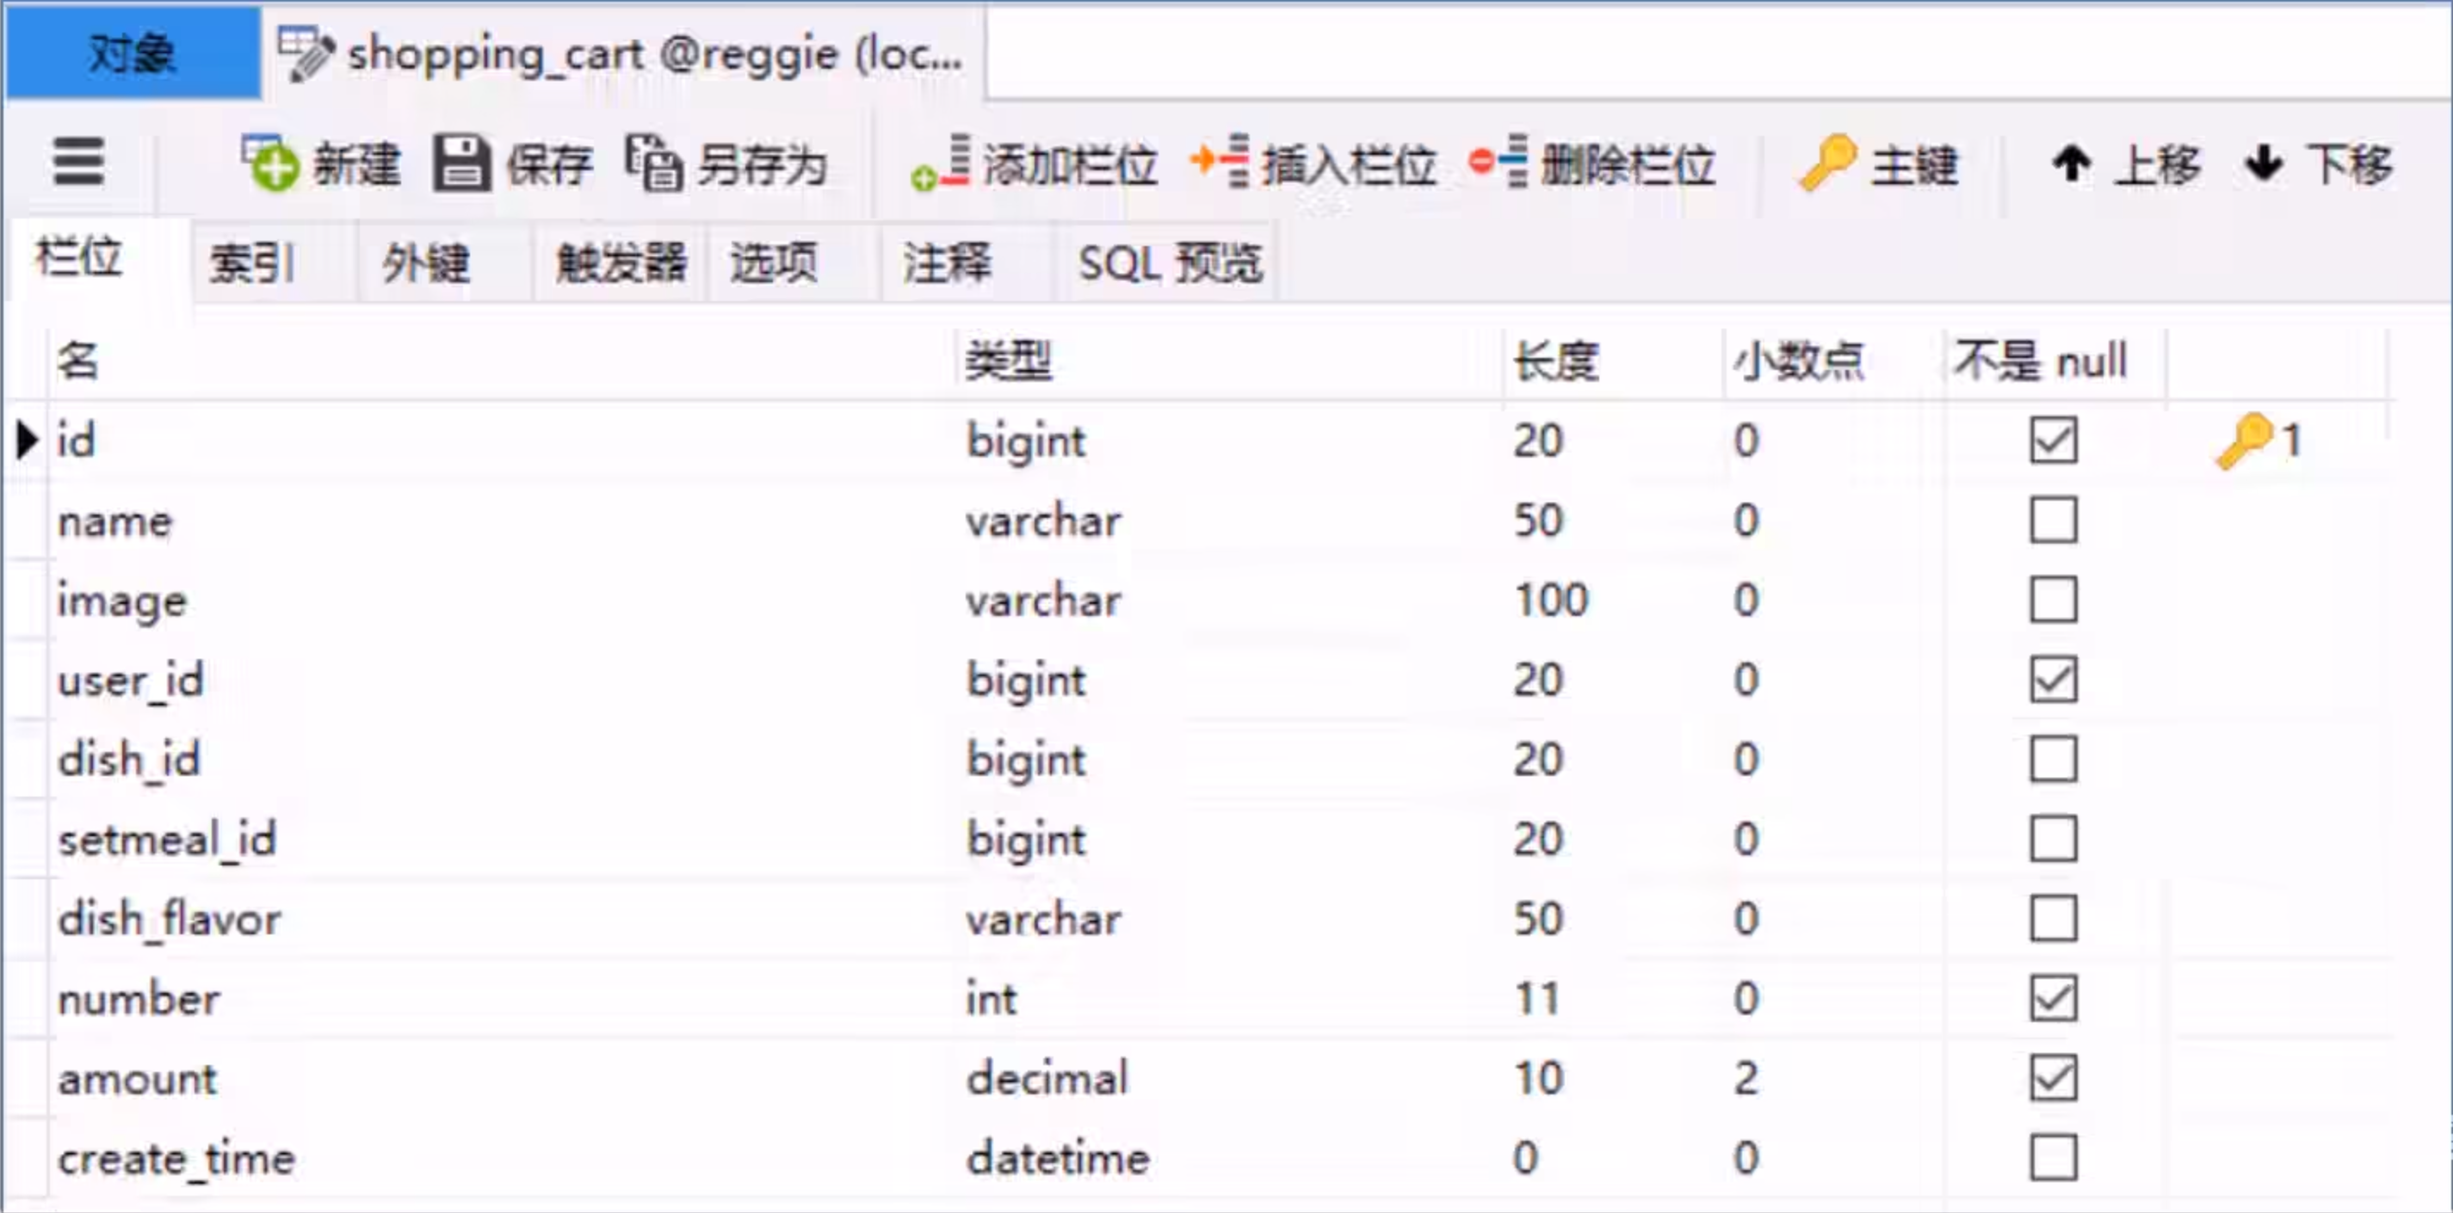The width and height of the screenshot is (2453, 1213).
Task: Click the 新建 (New) button label
Action: tap(357, 163)
